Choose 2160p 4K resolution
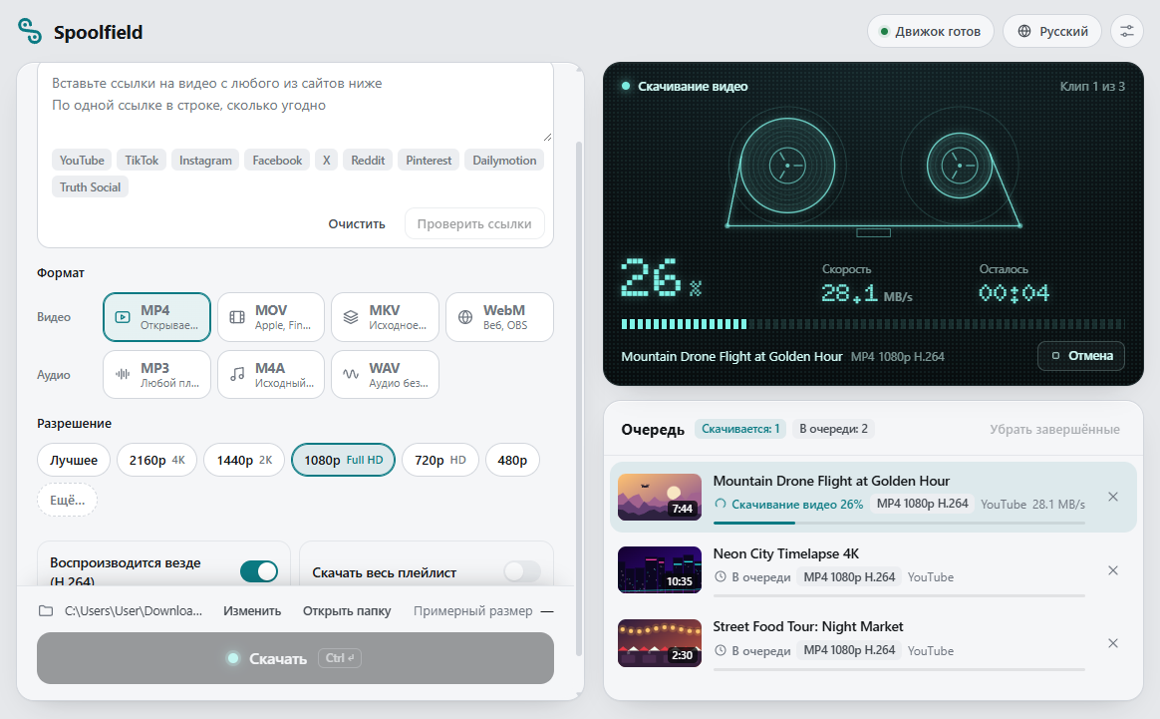Viewport: 1160px width, 719px height. click(x=156, y=460)
